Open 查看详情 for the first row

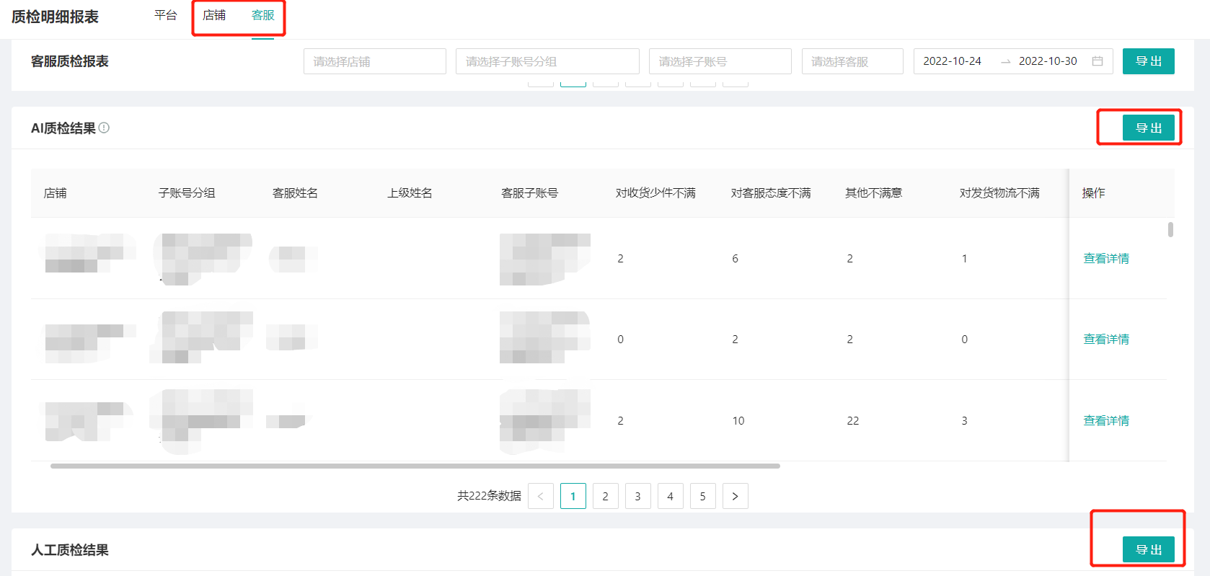[x=1106, y=258]
